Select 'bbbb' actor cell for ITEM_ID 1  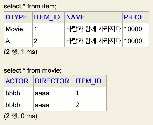[19, 93]
